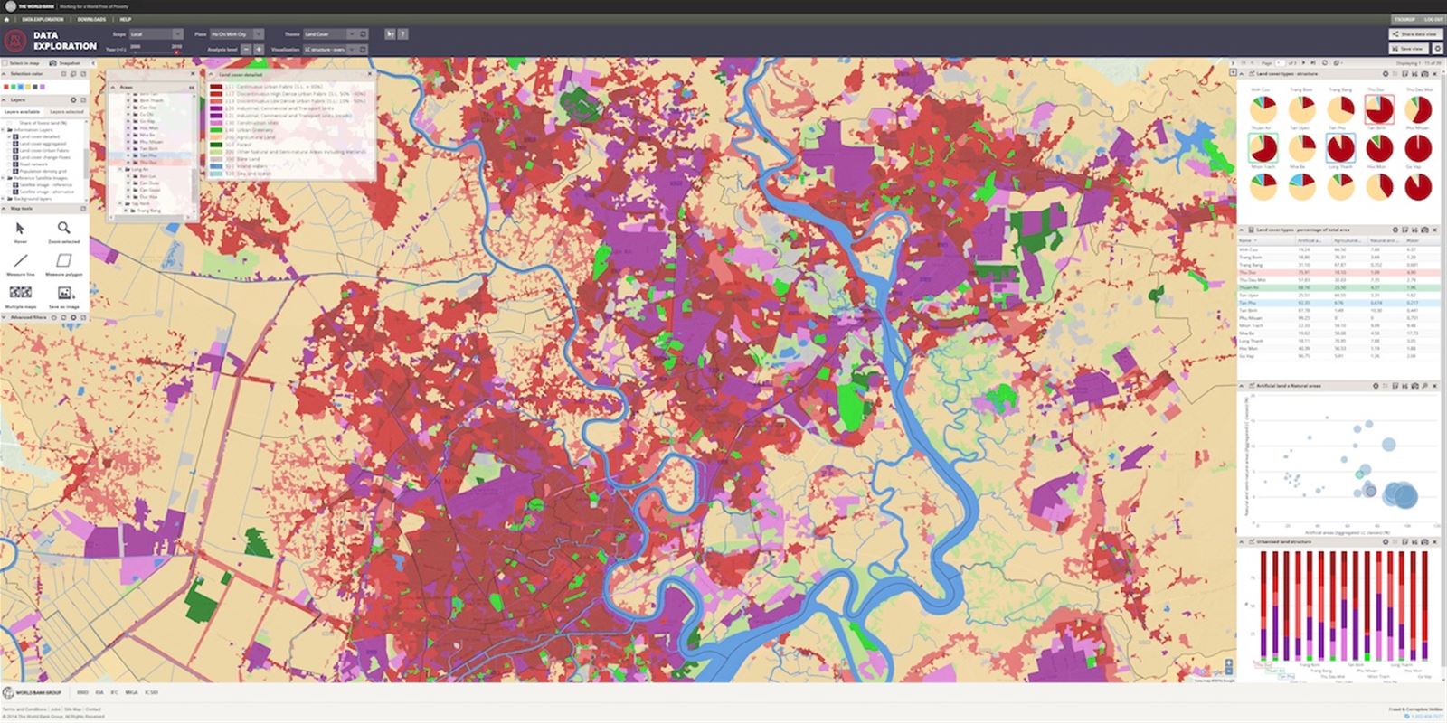Click the Tan Phu pie chart
The image size is (1447, 723).
[1339, 147]
